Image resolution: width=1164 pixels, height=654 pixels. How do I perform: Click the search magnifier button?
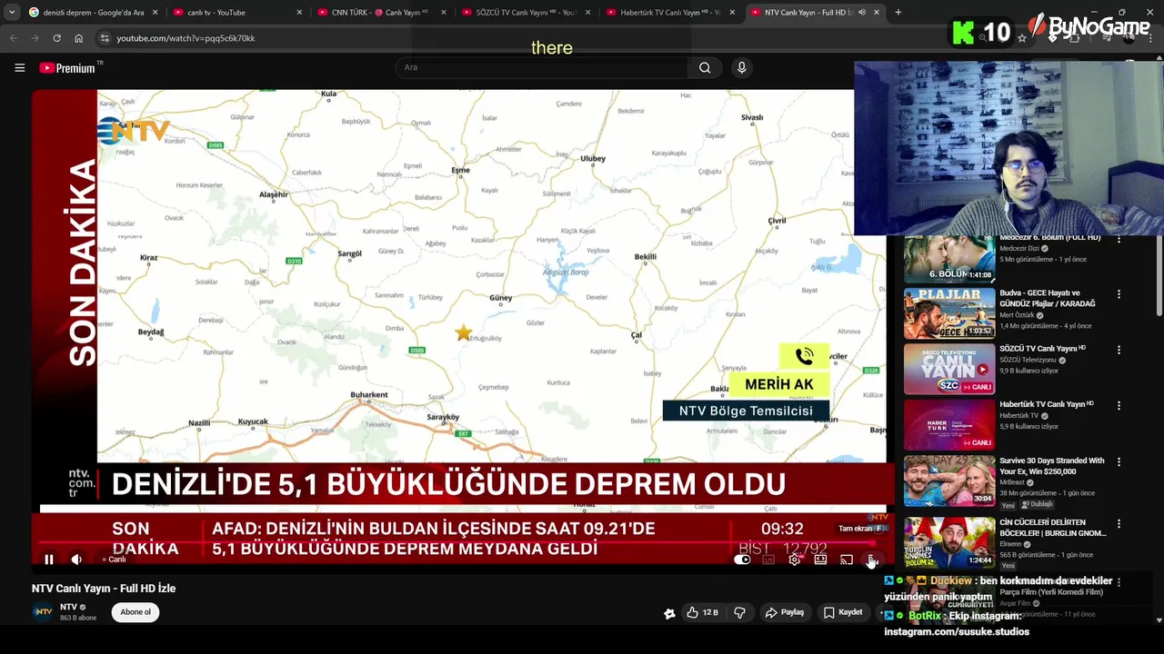(x=705, y=67)
